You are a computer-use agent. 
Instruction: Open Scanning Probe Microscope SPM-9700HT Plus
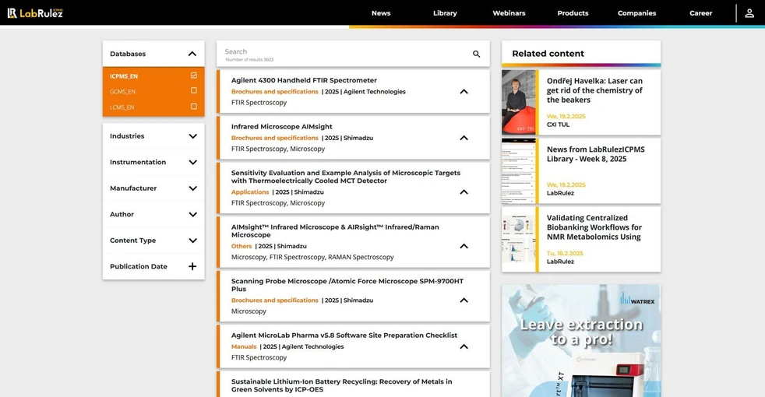click(x=347, y=285)
